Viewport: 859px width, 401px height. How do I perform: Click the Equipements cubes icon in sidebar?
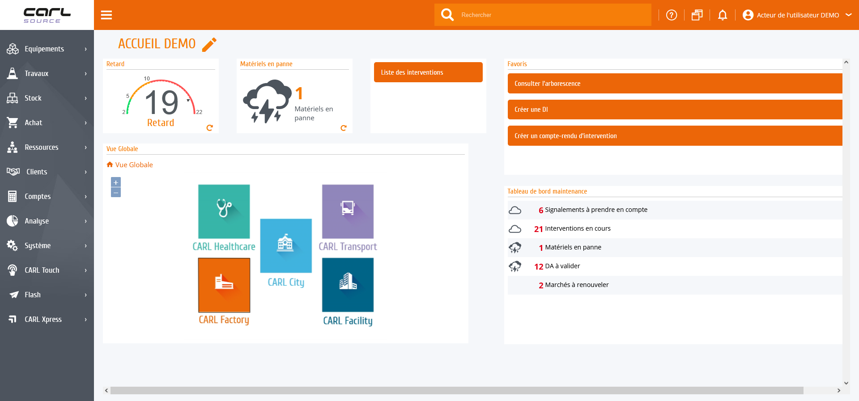tap(13, 49)
